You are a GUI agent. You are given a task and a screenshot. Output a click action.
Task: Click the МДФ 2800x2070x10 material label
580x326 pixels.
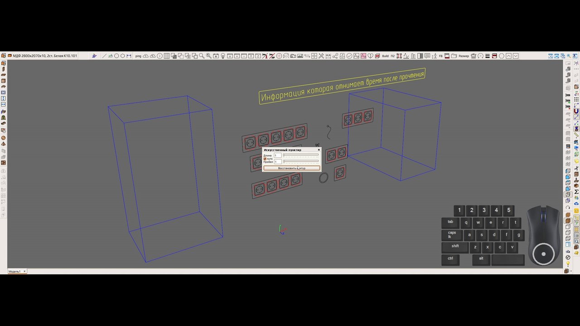click(45, 56)
